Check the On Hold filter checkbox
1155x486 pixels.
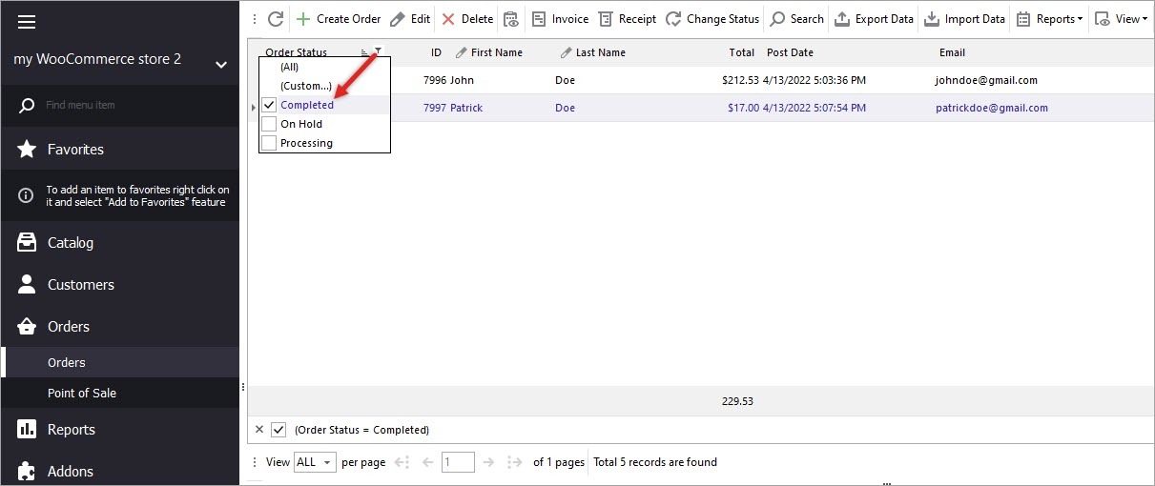click(269, 124)
